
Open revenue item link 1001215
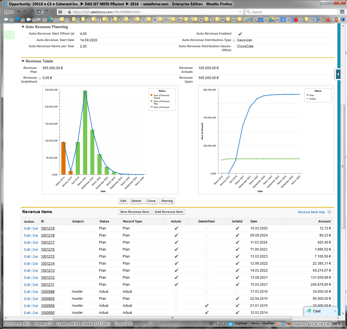pyautogui.click(x=48, y=256)
